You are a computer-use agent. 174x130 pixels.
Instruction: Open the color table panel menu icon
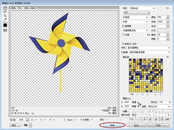167,57
